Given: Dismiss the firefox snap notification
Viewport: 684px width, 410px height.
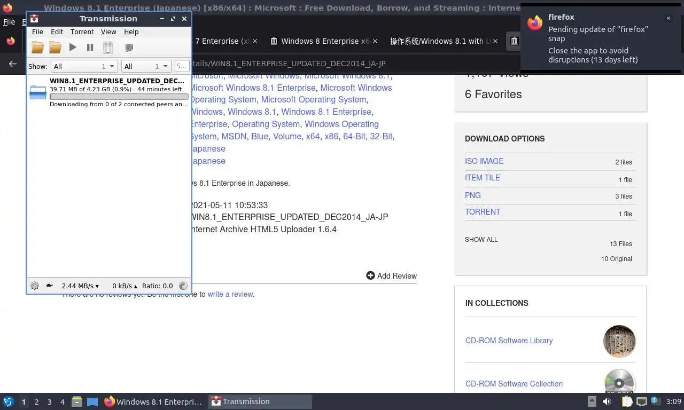Looking at the screenshot, I should [x=668, y=18].
